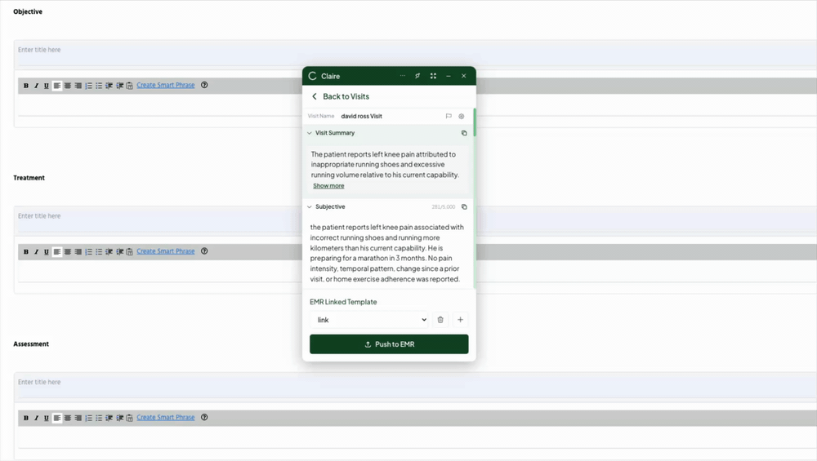Collapse the Visit Summary section
The image size is (817, 461).
coord(310,133)
